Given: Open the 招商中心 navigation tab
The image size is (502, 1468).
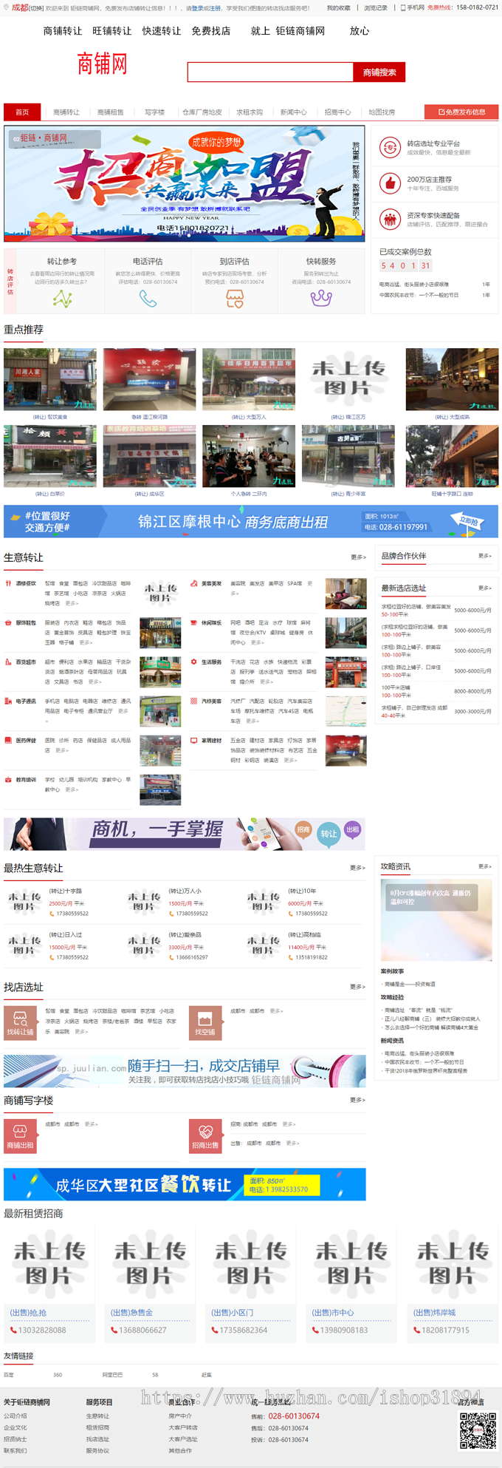Looking at the screenshot, I should point(338,112).
